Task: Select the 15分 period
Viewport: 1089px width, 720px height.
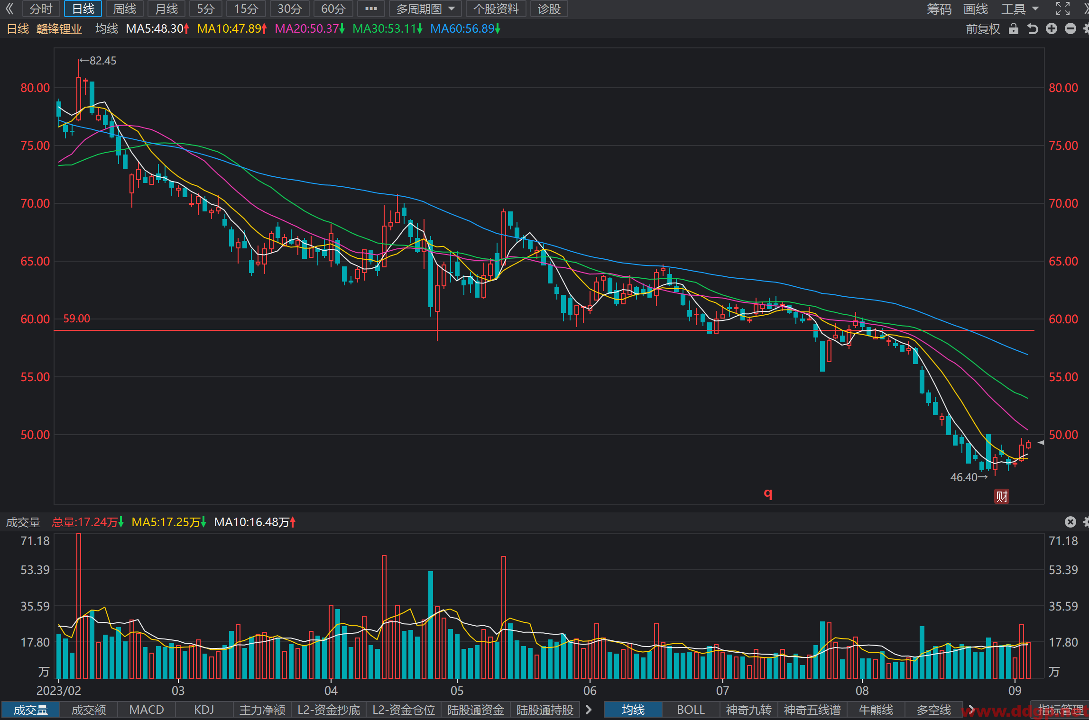Action: pos(246,9)
